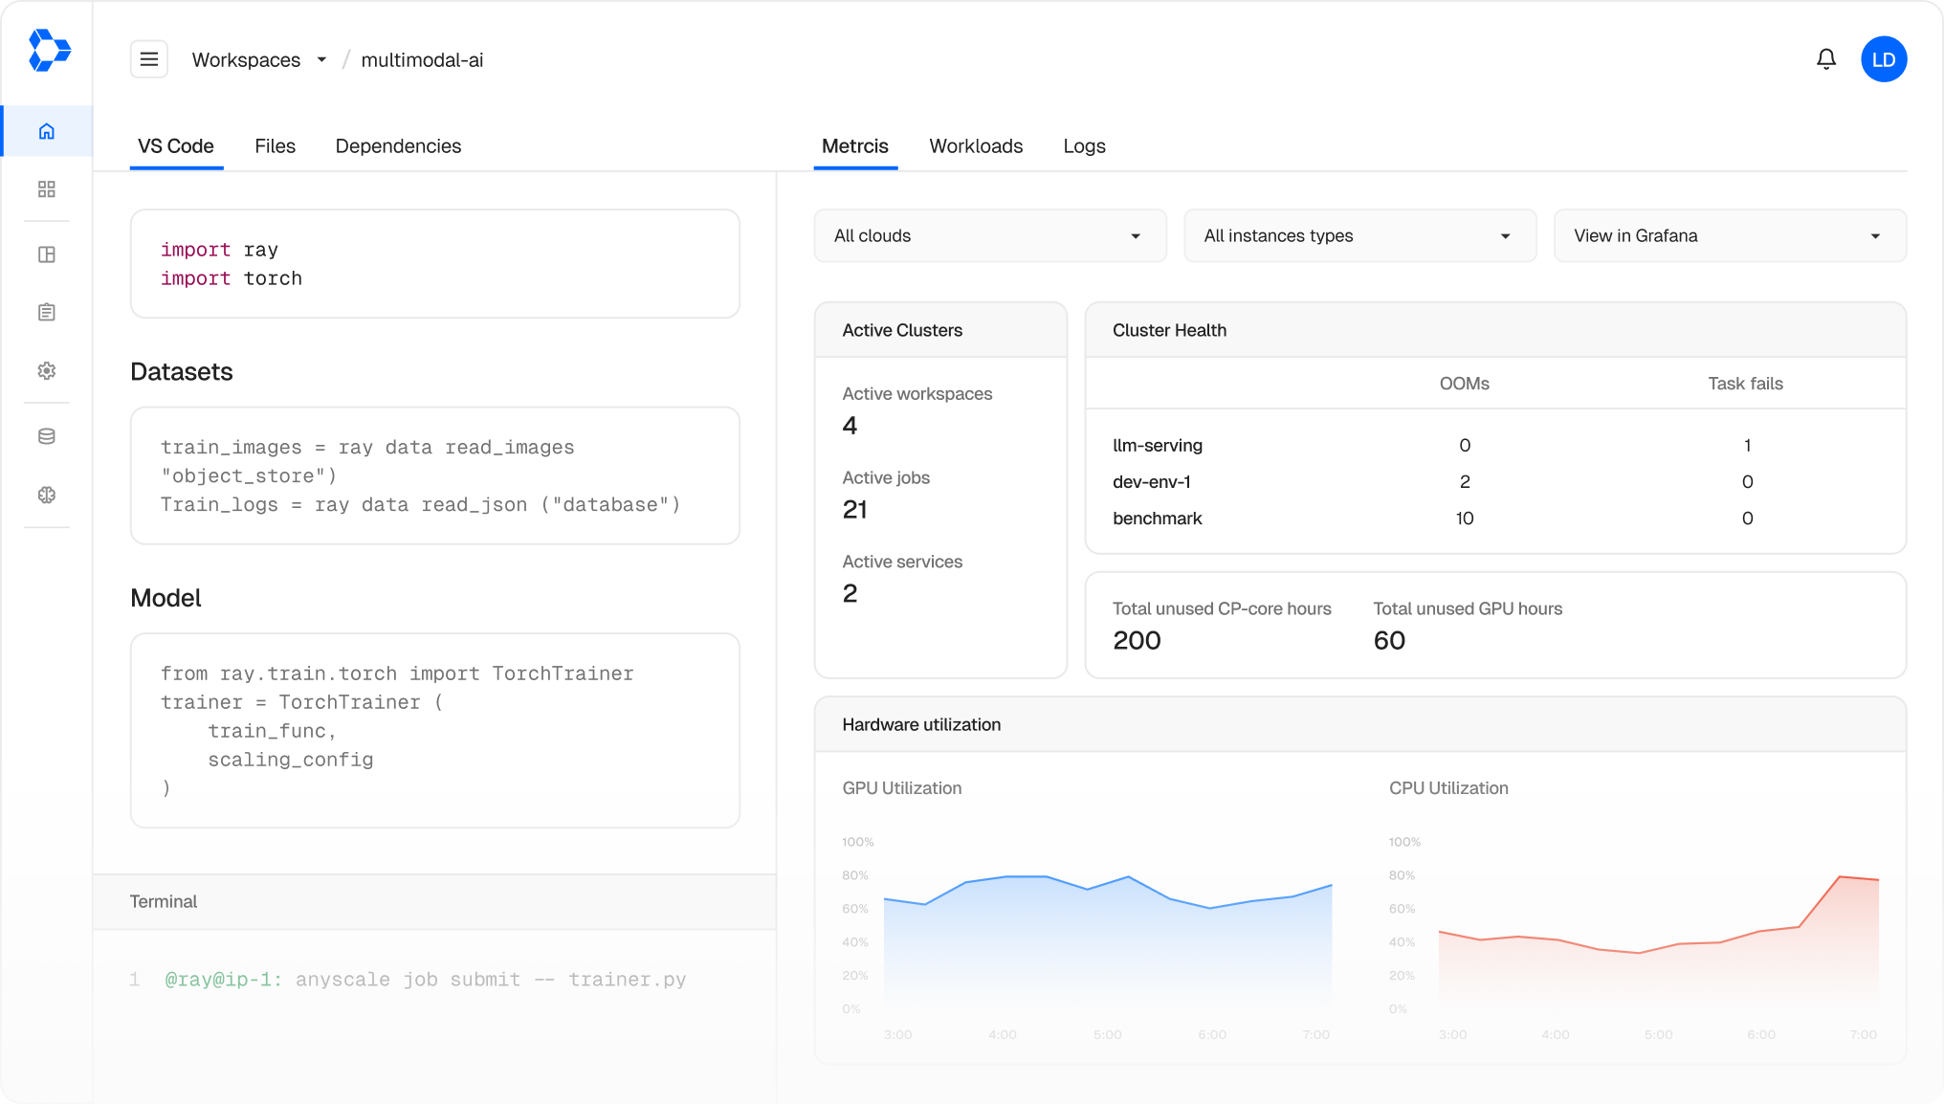This screenshot has width=1944, height=1104.
Task: Open the workspaces layout icon in the sidebar
Action: [x=46, y=254]
